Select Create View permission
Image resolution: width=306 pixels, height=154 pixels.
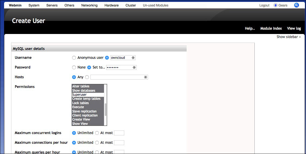88,119
